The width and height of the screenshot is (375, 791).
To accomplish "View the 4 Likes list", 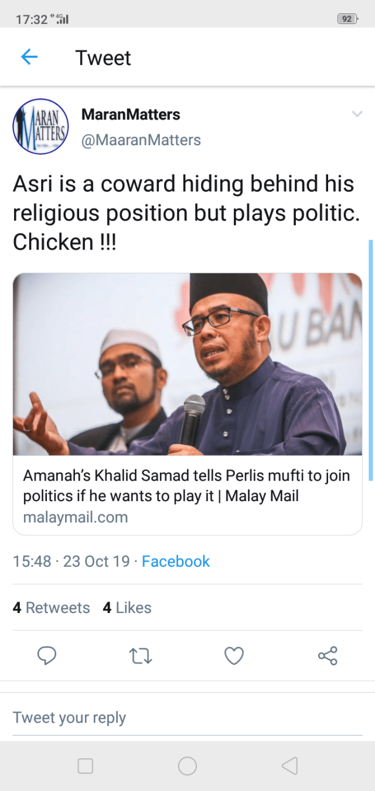I will pyautogui.click(x=127, y=608).
